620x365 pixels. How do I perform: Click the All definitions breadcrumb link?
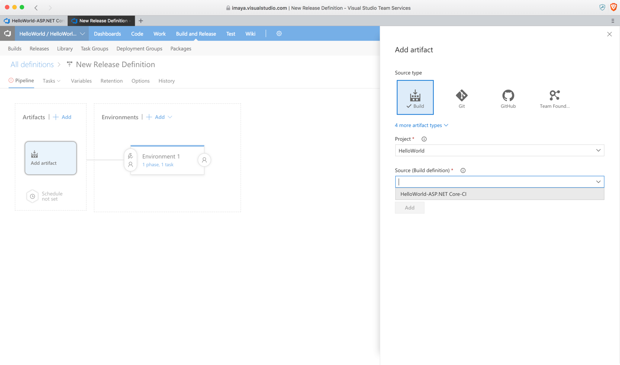pyautogui.click(x=32, y=64)
